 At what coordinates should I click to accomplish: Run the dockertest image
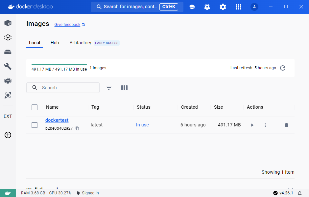[x=252, y=125]
